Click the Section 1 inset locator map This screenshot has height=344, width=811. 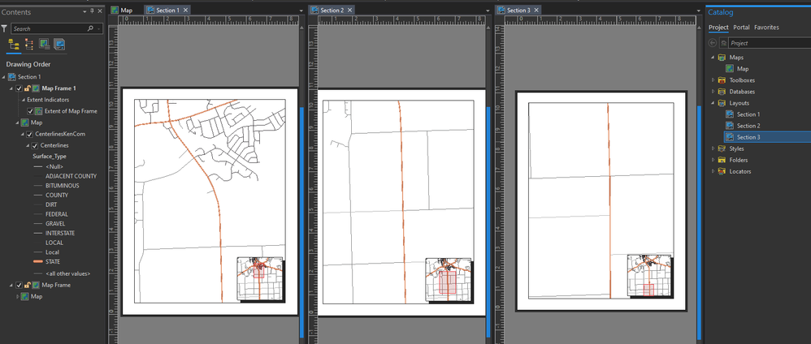coord(261,279)
